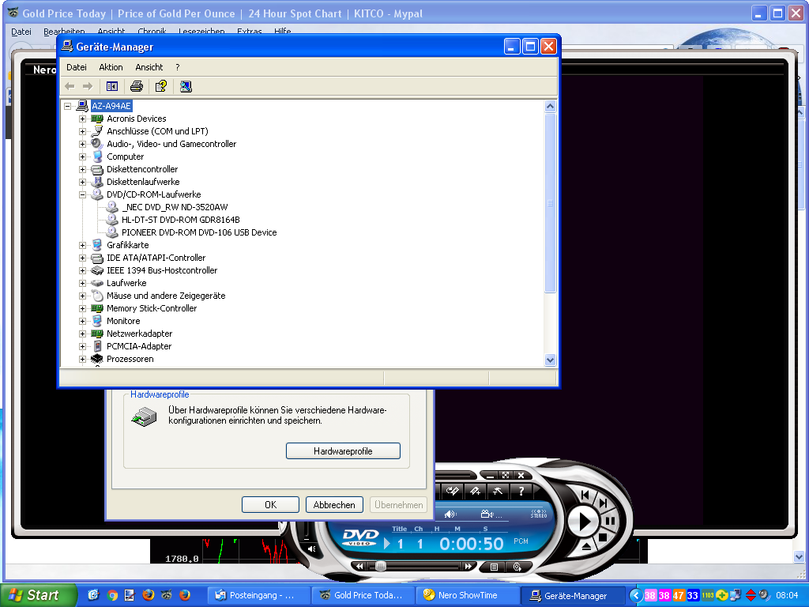The height and width of the screenshot is (607, 809).
Task: Click the Abbrechen button
Action: [334, 505]
